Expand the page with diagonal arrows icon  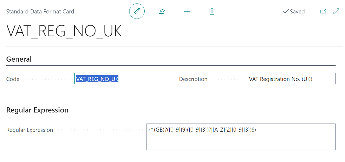coord(336,11)
